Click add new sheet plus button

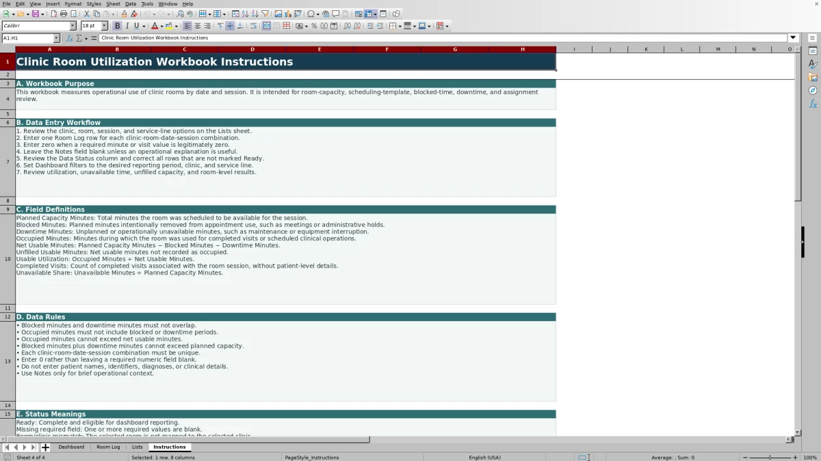coord(45,447)
